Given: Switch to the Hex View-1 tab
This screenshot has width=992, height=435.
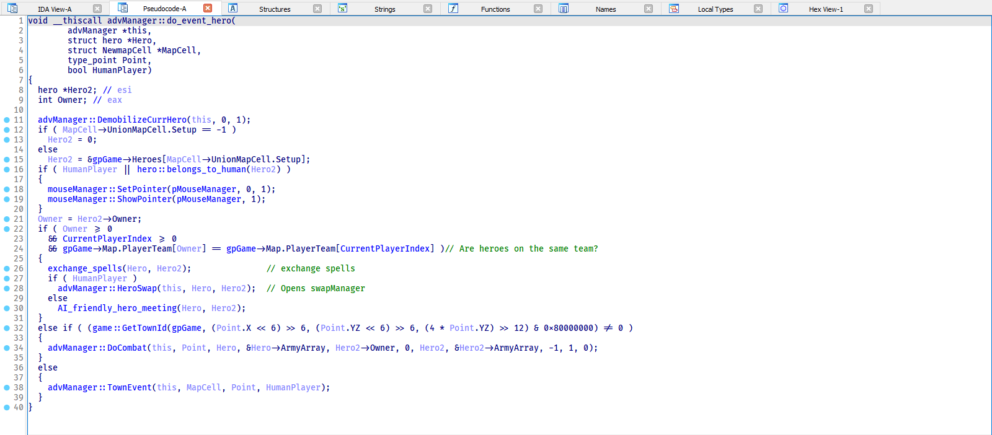Looking at the screenshot, I should point(826,9).
